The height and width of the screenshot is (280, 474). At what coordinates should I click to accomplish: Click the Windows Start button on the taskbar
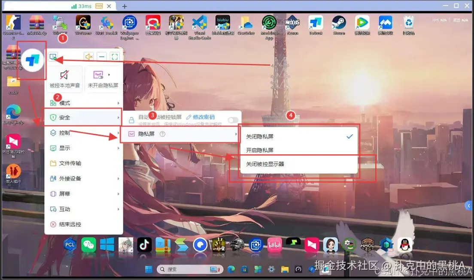(x=149, y=269)
